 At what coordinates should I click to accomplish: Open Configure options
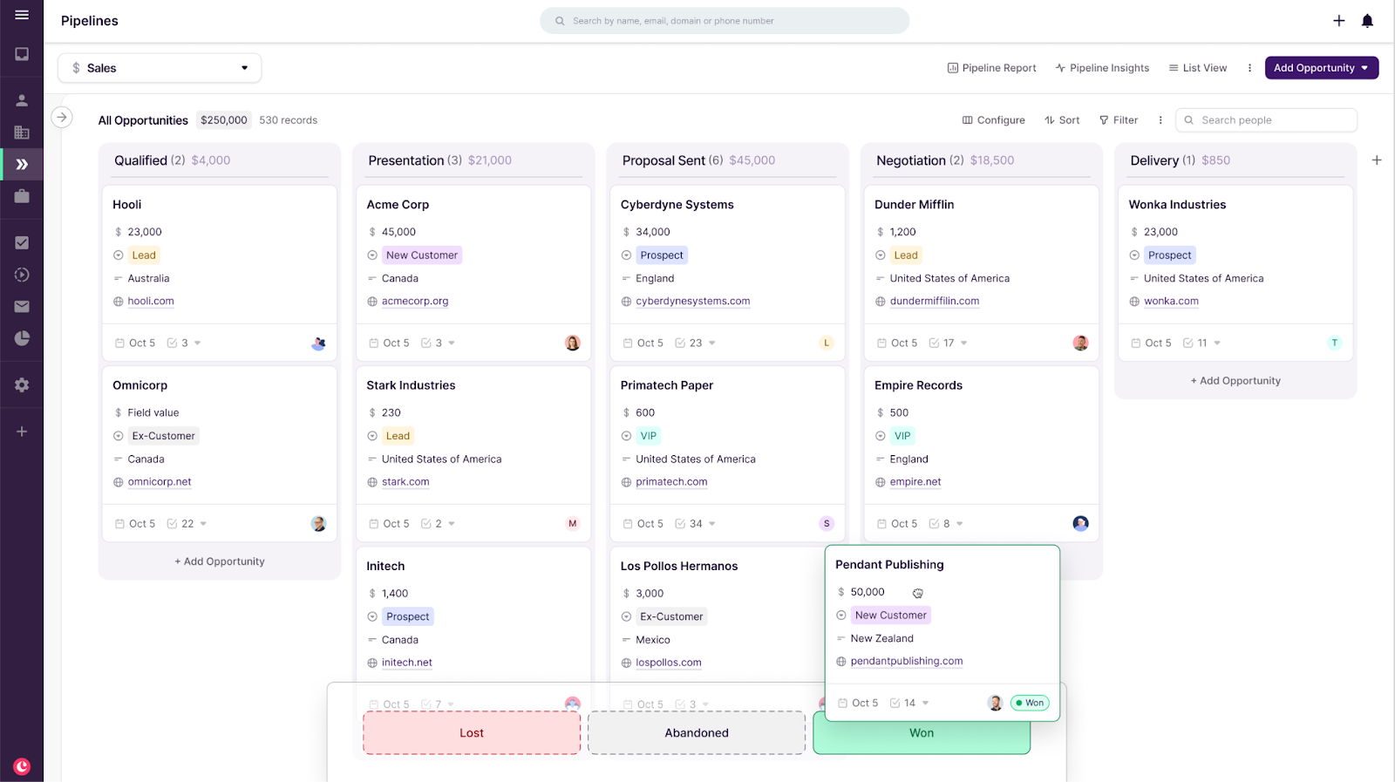click(993, 120)
